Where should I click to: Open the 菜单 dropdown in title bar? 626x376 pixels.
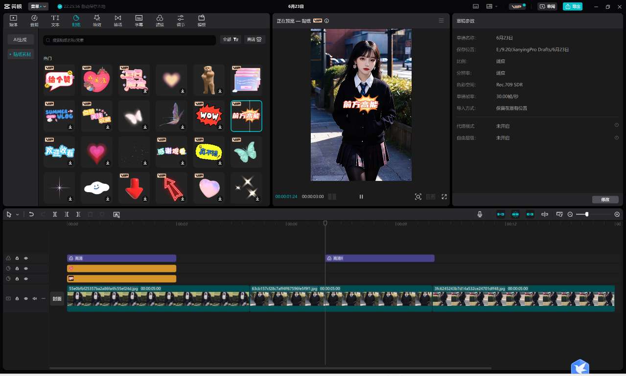[x=37, y=6]
